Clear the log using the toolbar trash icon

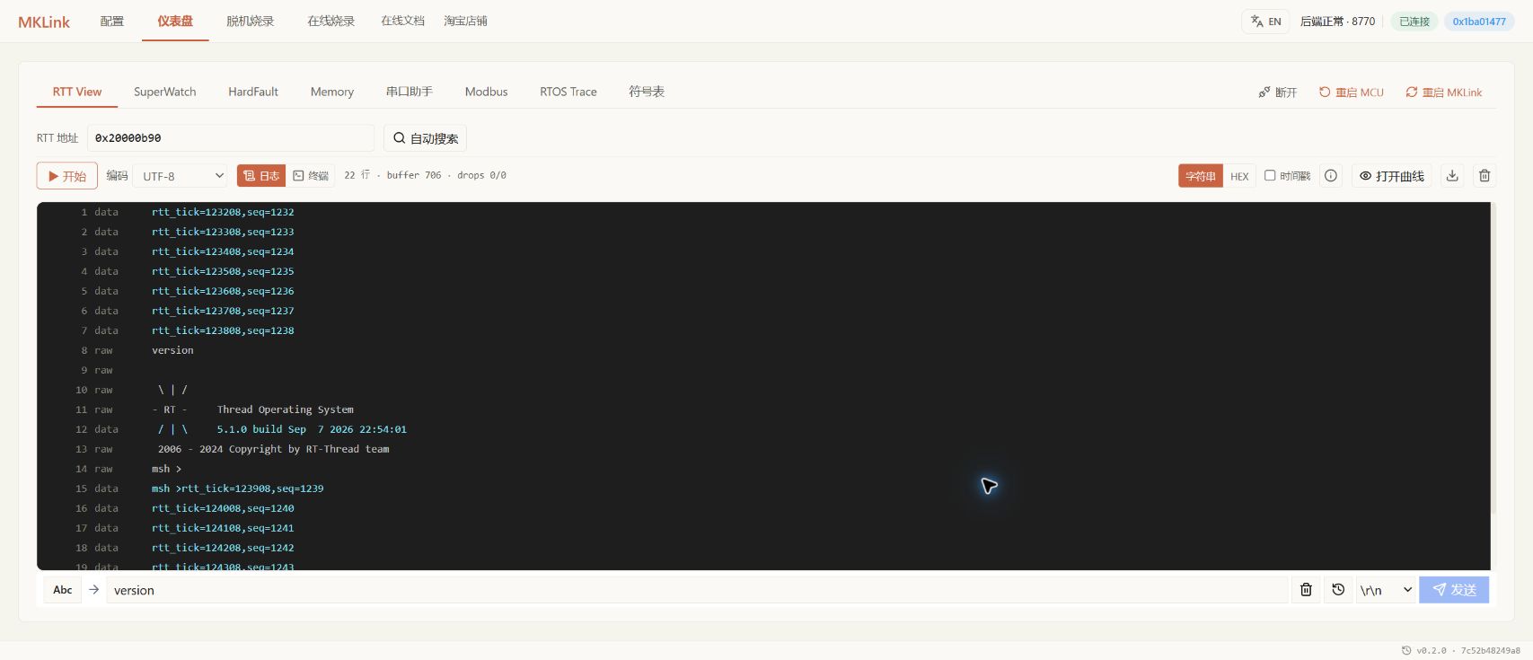point(1485,176)
